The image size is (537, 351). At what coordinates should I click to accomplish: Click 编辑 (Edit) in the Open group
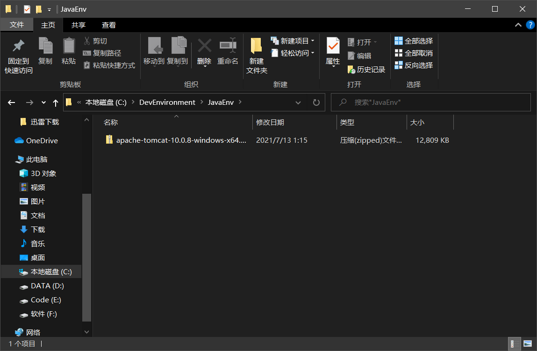359,56
